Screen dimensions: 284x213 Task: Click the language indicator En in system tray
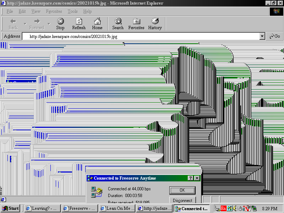(x=223, y=208)
